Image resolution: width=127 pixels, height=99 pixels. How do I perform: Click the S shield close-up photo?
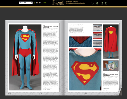click(x=85, y=69)
